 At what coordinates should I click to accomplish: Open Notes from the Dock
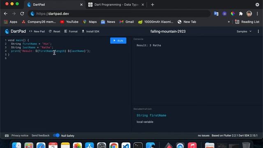[65, 146]
